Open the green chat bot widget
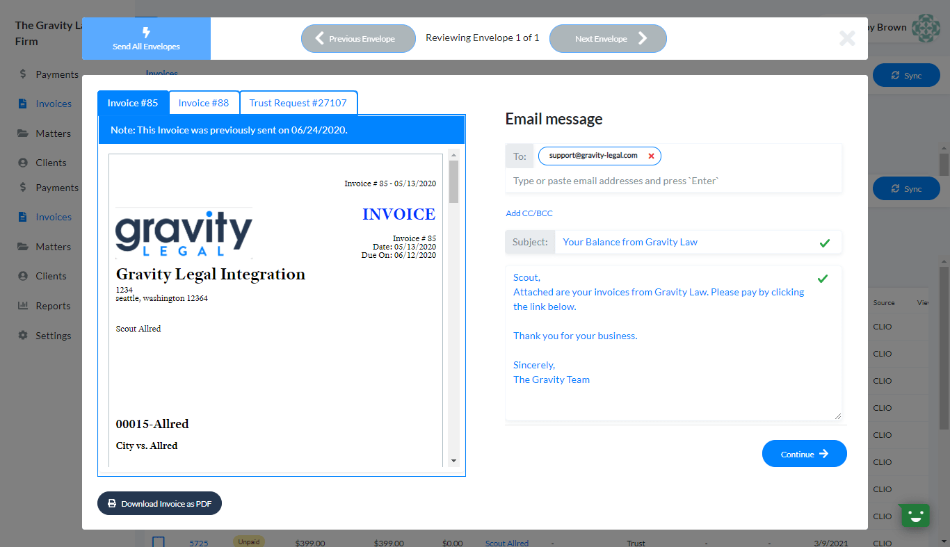 915,515
